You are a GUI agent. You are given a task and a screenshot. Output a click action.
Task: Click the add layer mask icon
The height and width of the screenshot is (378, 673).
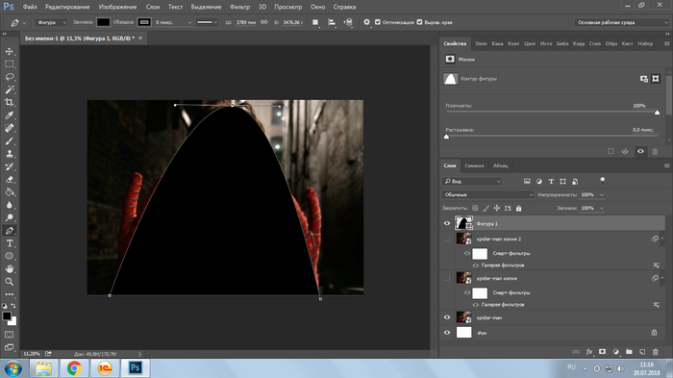pos(602,352)
